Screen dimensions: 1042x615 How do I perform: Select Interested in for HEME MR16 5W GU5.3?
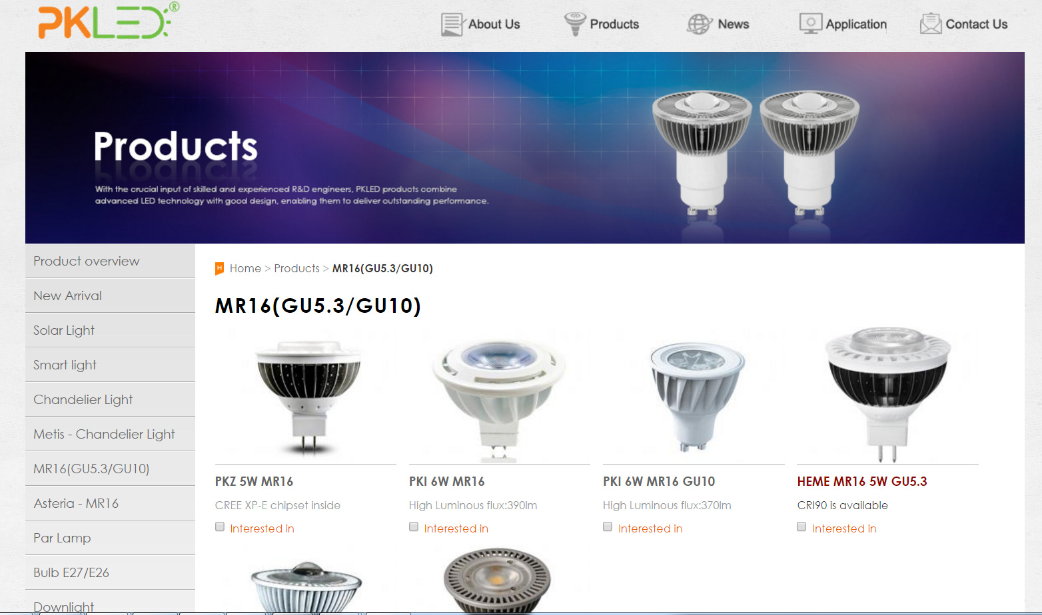(801, 527)
